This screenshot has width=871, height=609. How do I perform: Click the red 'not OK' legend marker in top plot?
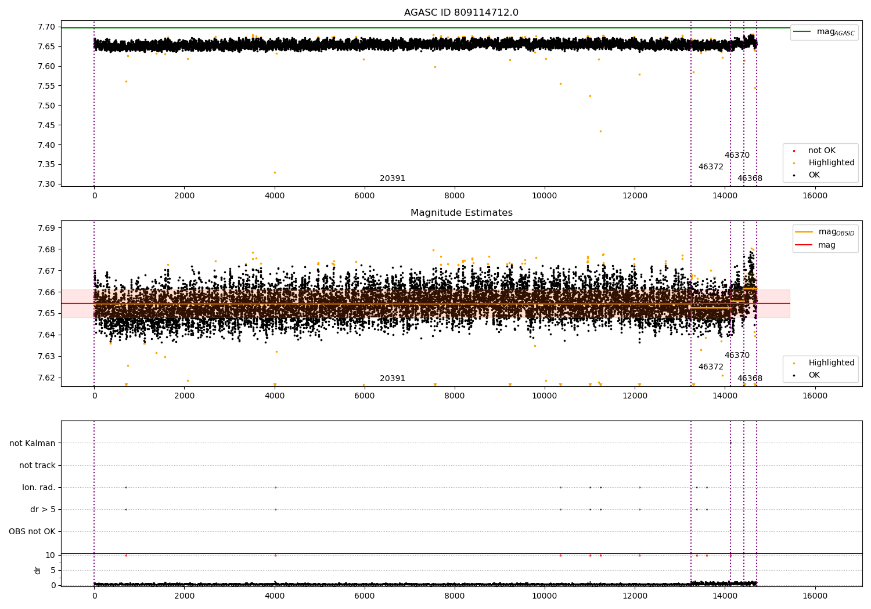[794, 151]
